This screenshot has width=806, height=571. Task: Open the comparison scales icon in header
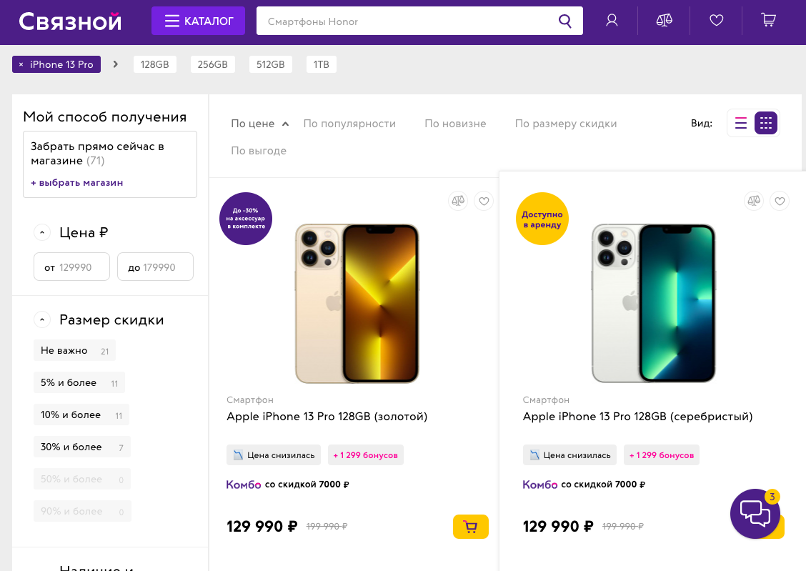(x=664, y=21)
